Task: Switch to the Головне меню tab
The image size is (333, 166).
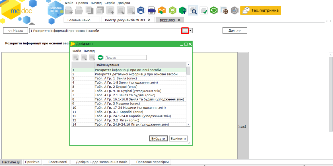Action: (82, 20)
